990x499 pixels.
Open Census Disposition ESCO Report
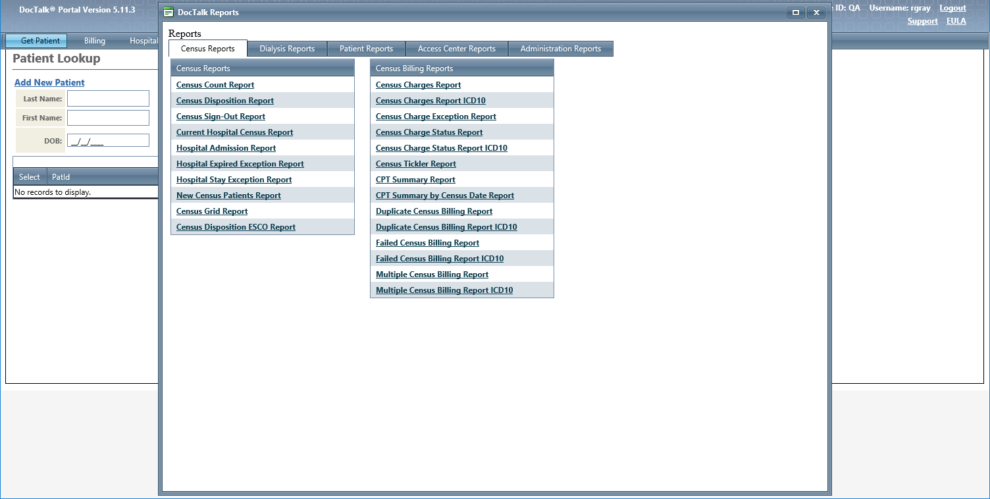236,227
